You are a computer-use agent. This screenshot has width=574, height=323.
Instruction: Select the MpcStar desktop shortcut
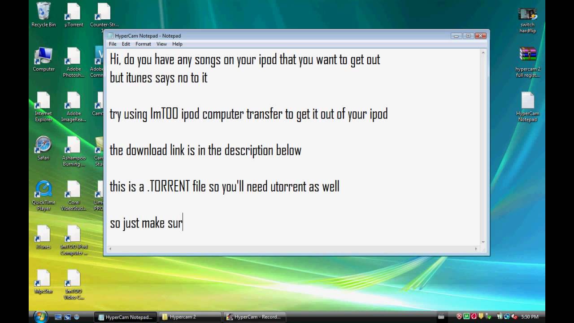43,281
